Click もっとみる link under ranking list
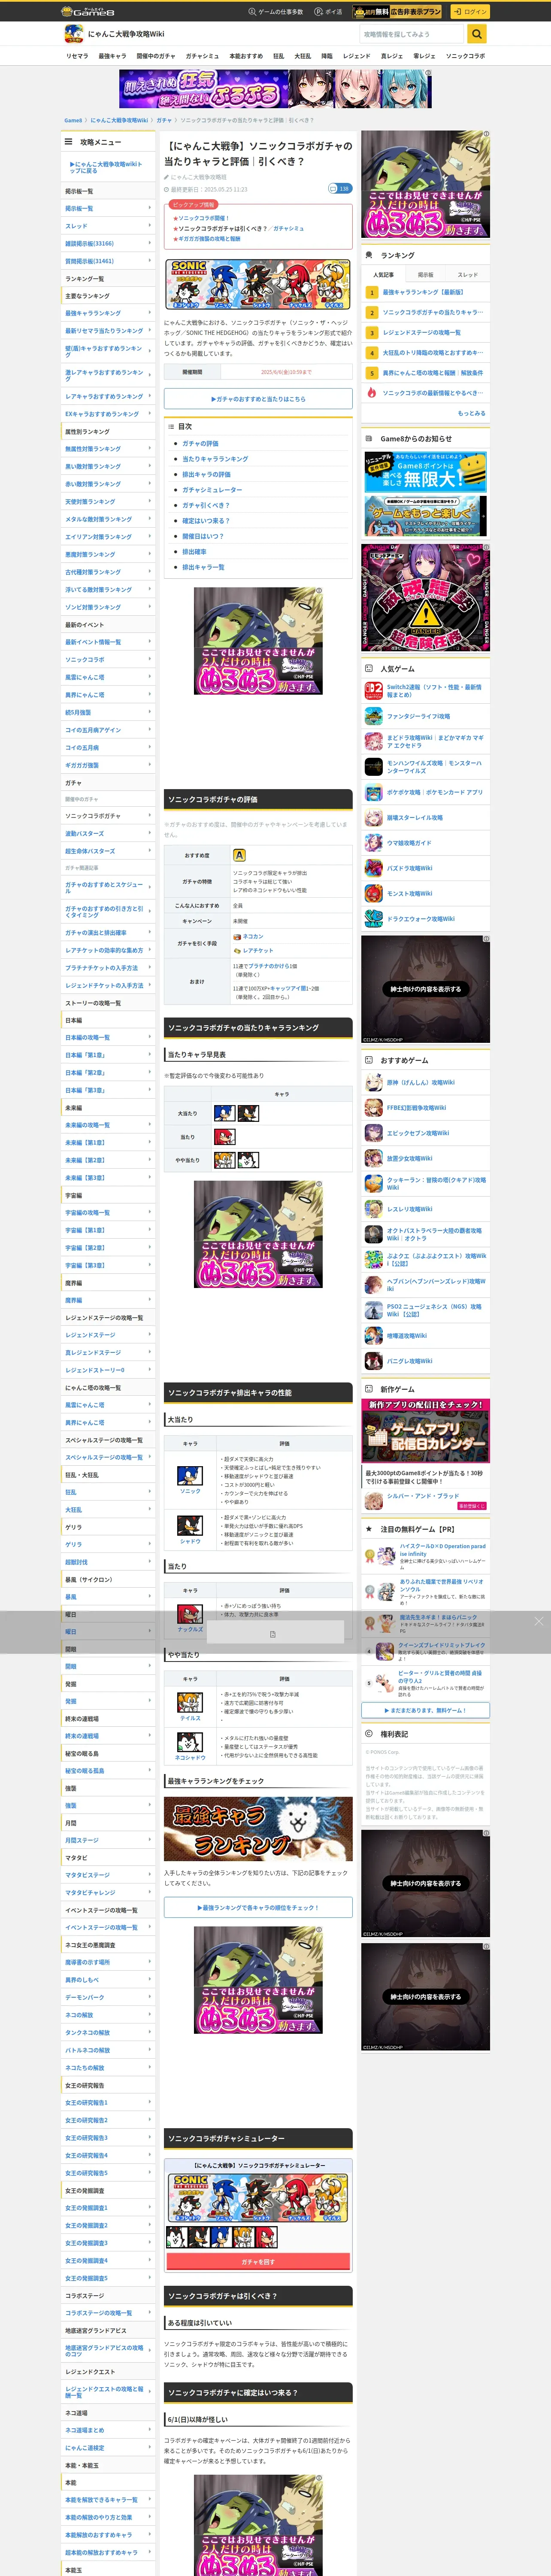The image size is (551, 2576). (x=472, y=413)
